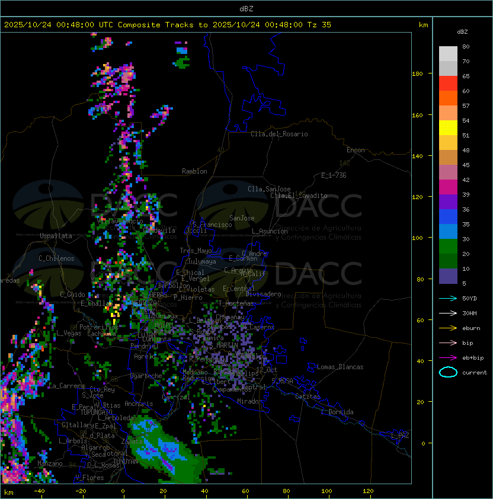
Task: Click the 'TUNUYAN' map label
Action: (126, 462)
